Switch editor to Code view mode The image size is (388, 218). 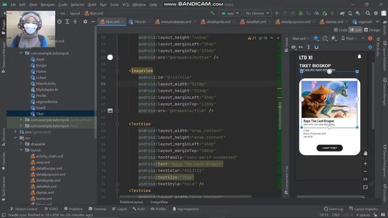(x=341, y=30)
